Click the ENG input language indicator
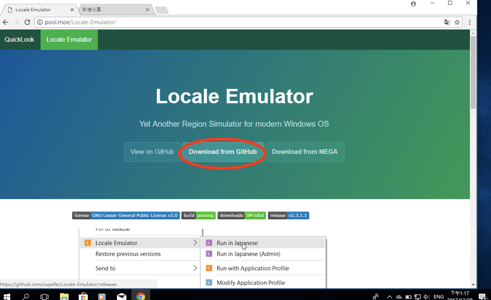This screenshot has width=491, height=300. tap(439, 297)
